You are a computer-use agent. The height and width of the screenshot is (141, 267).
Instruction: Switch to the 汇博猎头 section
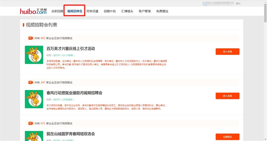tap(127, 11)
